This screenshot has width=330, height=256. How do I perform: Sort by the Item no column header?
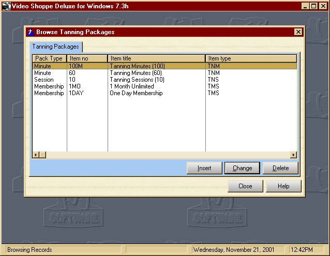coord(87,58)
